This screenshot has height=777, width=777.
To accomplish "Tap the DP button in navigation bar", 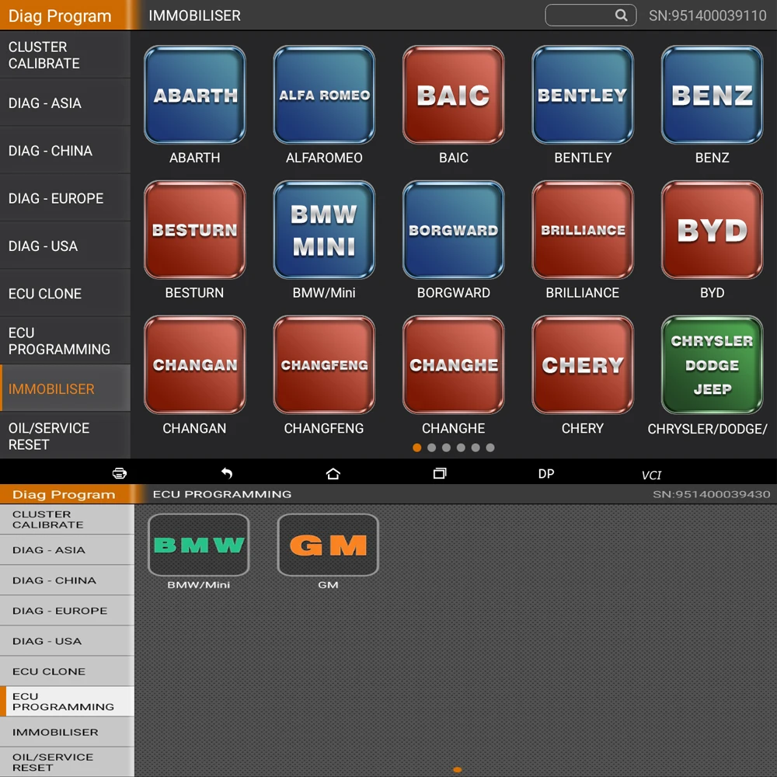I will (x=546, y=474).
